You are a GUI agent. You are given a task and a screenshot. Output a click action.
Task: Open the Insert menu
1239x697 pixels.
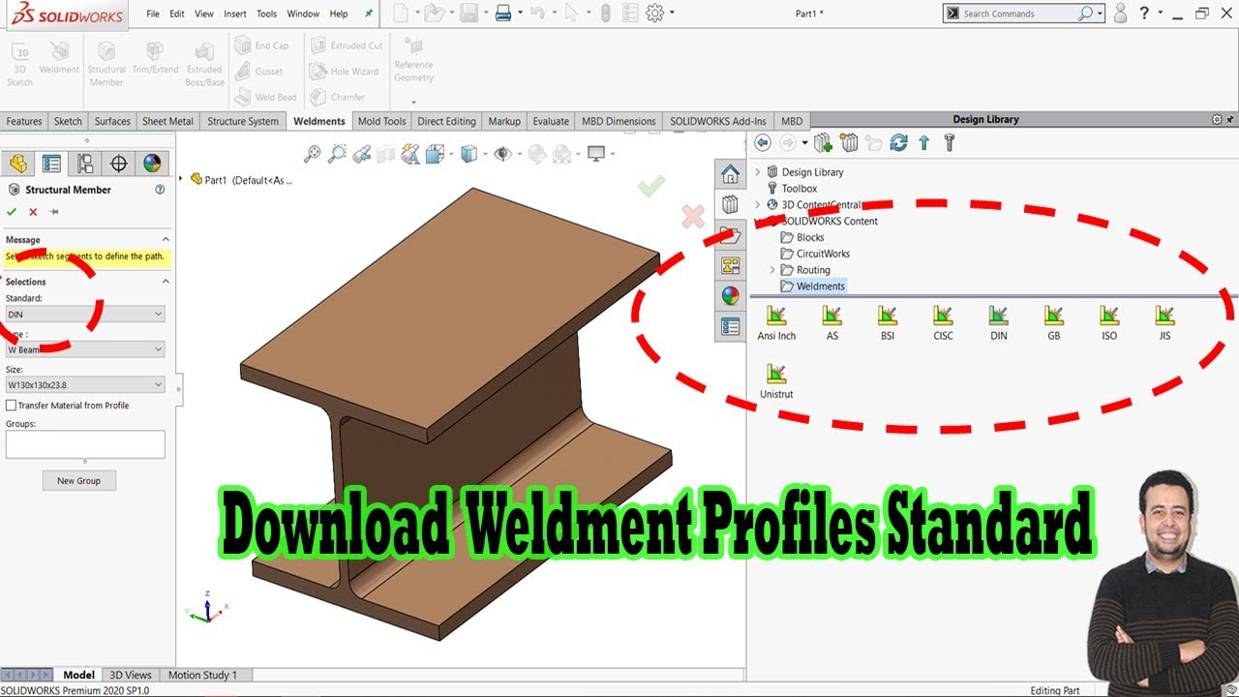(x=235, y=14)
